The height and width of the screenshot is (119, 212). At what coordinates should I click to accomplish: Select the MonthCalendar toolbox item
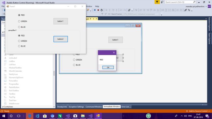pyautogui.click(x=15, y=71)
